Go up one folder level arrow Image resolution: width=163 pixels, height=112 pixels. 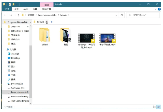pyautogui.click(x=19, y=15)
